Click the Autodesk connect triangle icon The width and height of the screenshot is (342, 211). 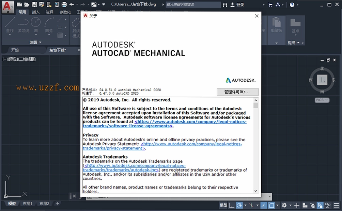pyautogui.click(x=278, y=4)
